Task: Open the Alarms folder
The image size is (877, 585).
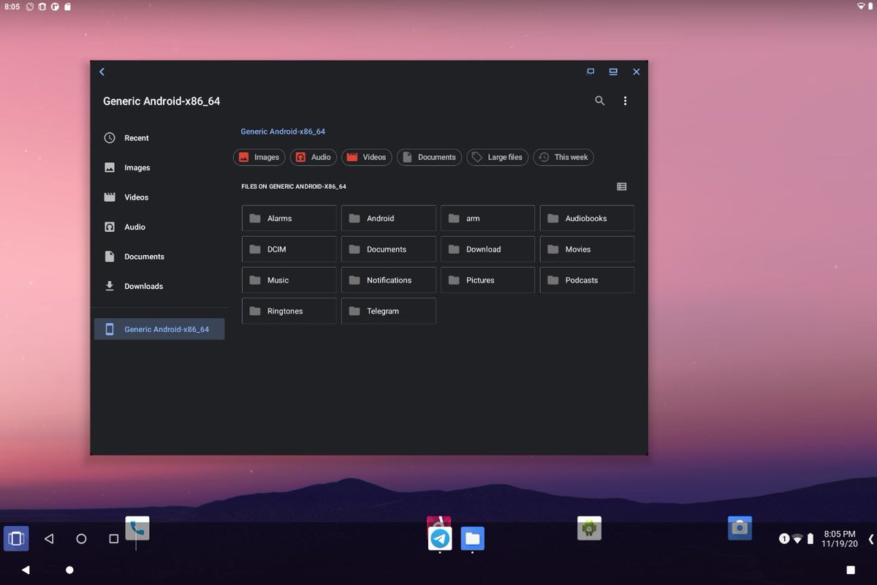Action: 289,218
